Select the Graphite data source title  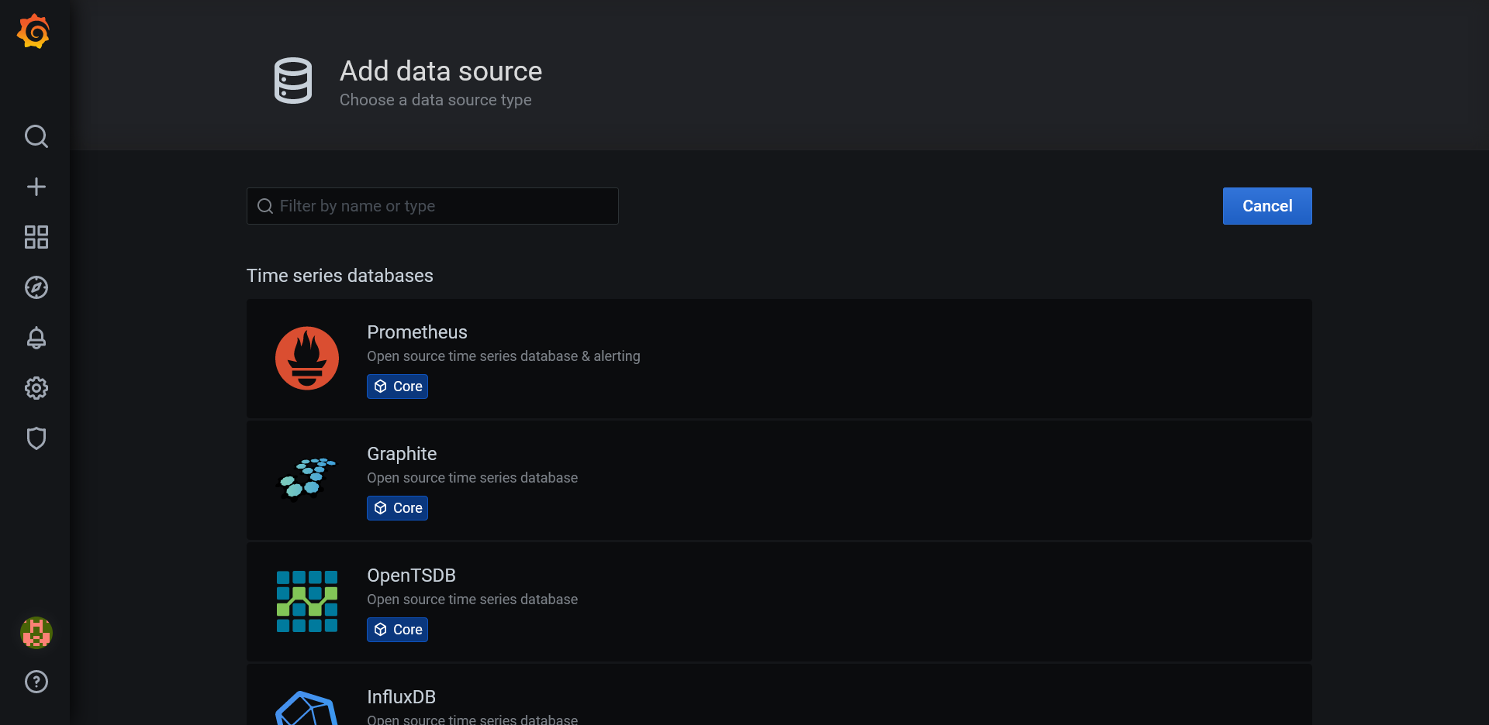(x=402, y=454)
